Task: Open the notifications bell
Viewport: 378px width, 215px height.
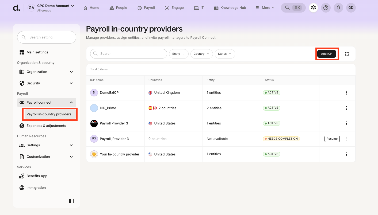Action: point(338,8)
